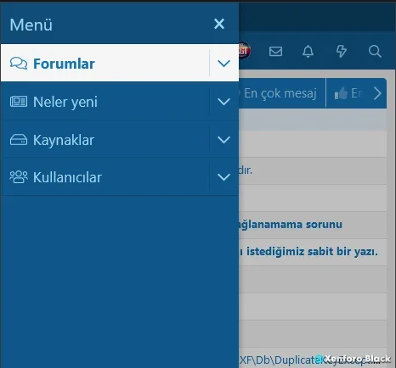This screenshot has height=368, width=396.
Task: Close the Menü side panel
Action: [x=219, y=24]
